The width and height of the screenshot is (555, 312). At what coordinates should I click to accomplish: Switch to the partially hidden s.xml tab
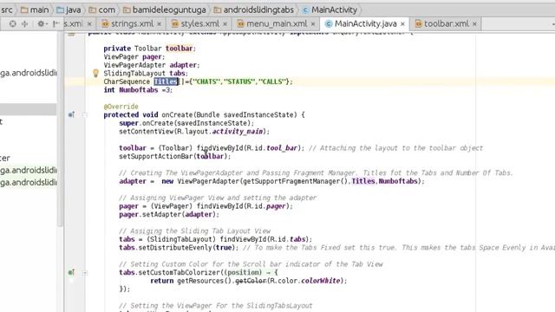click(73, 23)
